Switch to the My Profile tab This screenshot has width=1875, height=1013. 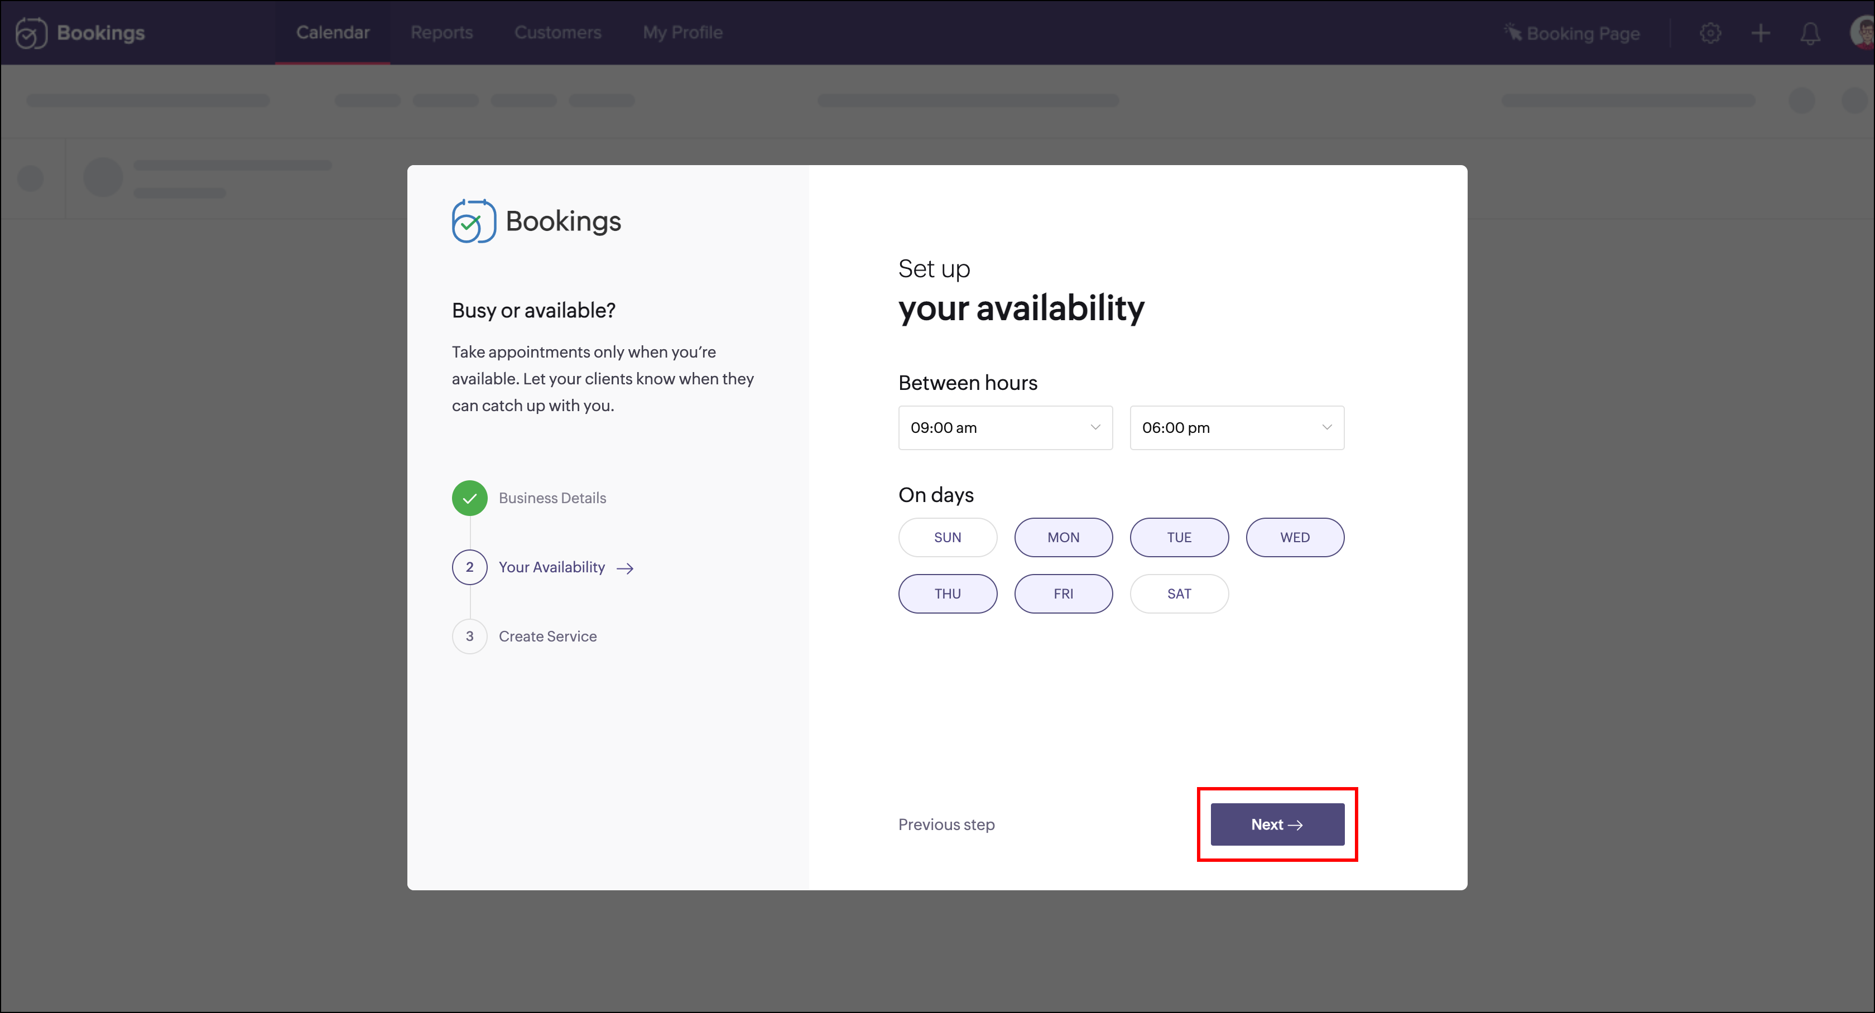click(682, 33)
